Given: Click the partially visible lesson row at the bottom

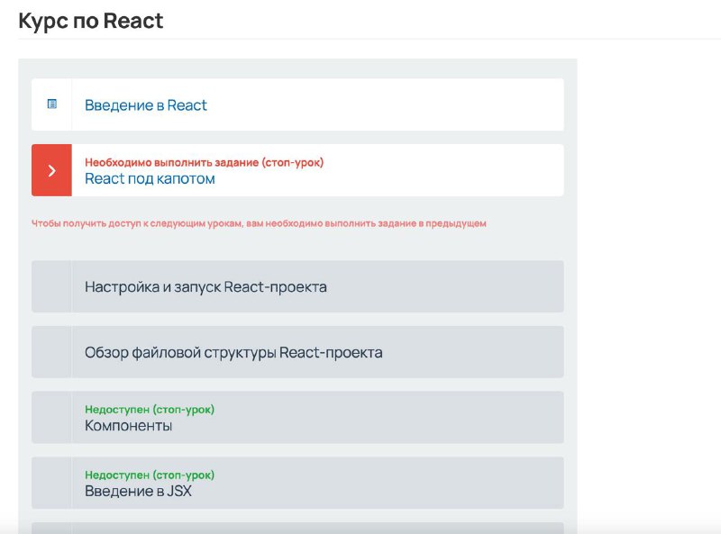Looking at the screenshot, I should (x=297, y=528).
